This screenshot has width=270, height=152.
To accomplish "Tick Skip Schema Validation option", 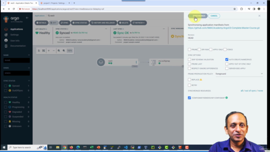I will tap(189, 60).
